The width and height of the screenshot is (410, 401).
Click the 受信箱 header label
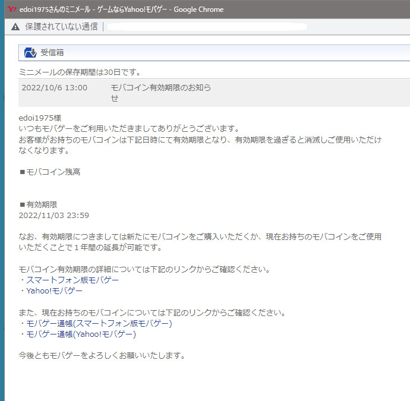52,52
